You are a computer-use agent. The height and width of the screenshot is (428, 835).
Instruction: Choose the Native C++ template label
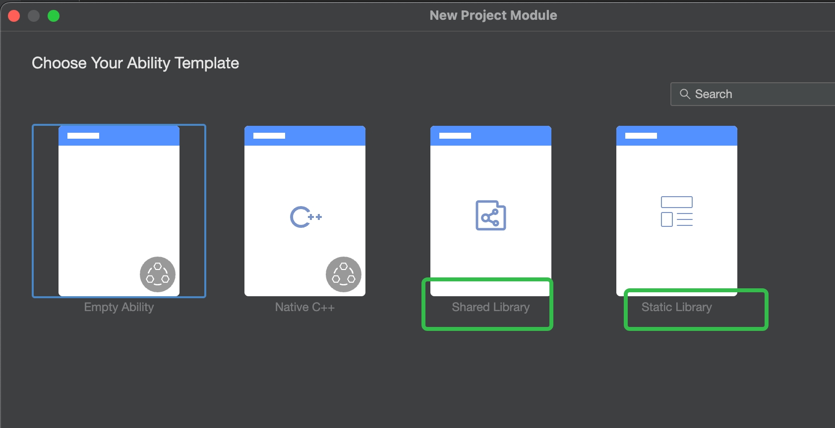(305, 307)
